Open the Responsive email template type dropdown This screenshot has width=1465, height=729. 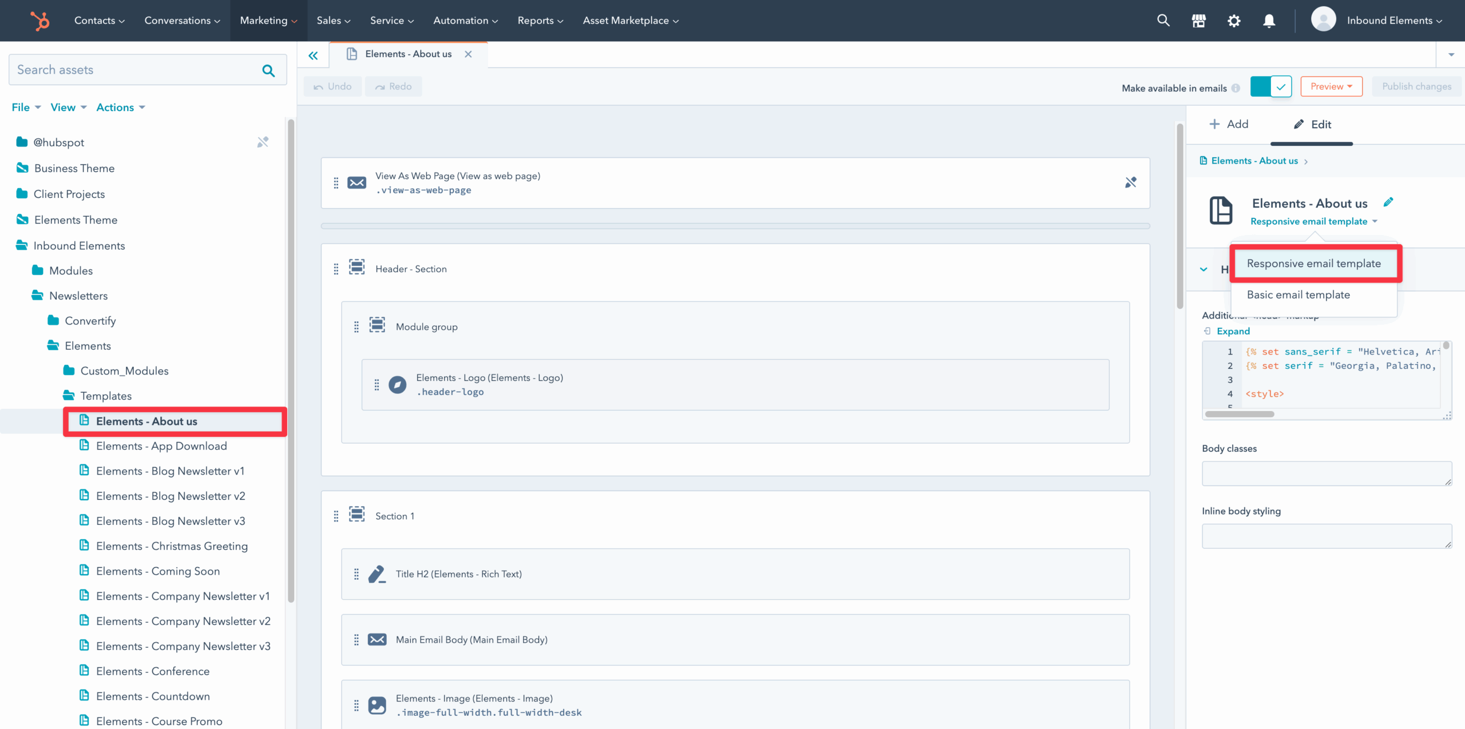[x=1313, y=221]
